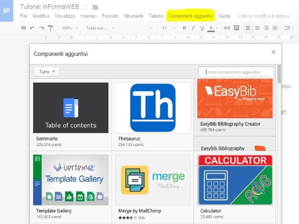The image size is (299, 224).
Task: Select the Paint format tool
Action: pyautogui.click(x=50, y=28)
